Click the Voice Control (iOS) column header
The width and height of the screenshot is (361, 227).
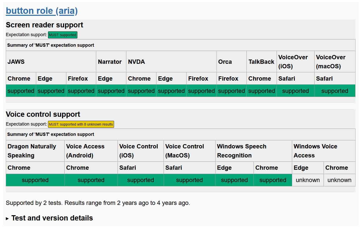pos(141,151)
